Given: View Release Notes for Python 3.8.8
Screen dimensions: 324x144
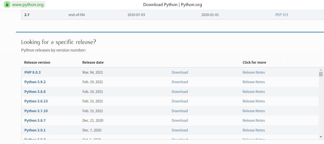Looking at the screenshot, I should pos(254,92).
